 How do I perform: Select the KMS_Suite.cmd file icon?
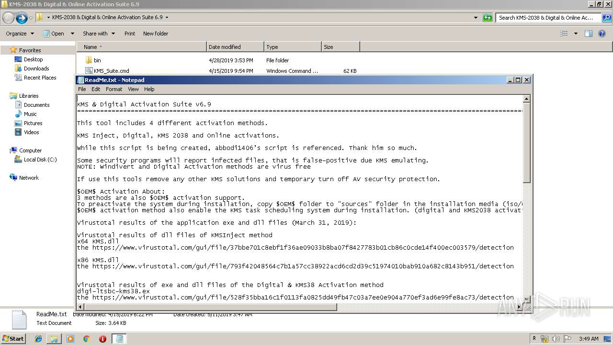click(x=89, y=71)
